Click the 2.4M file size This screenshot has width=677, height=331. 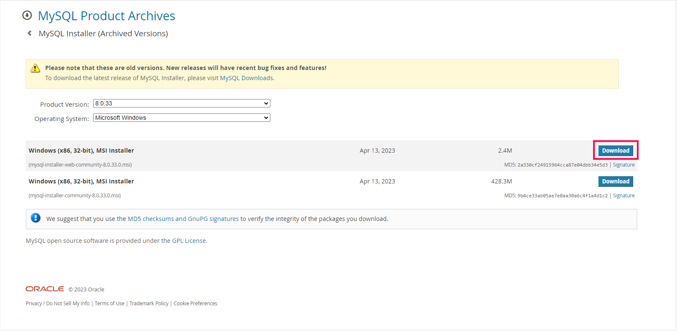click(x=505, y=151)
